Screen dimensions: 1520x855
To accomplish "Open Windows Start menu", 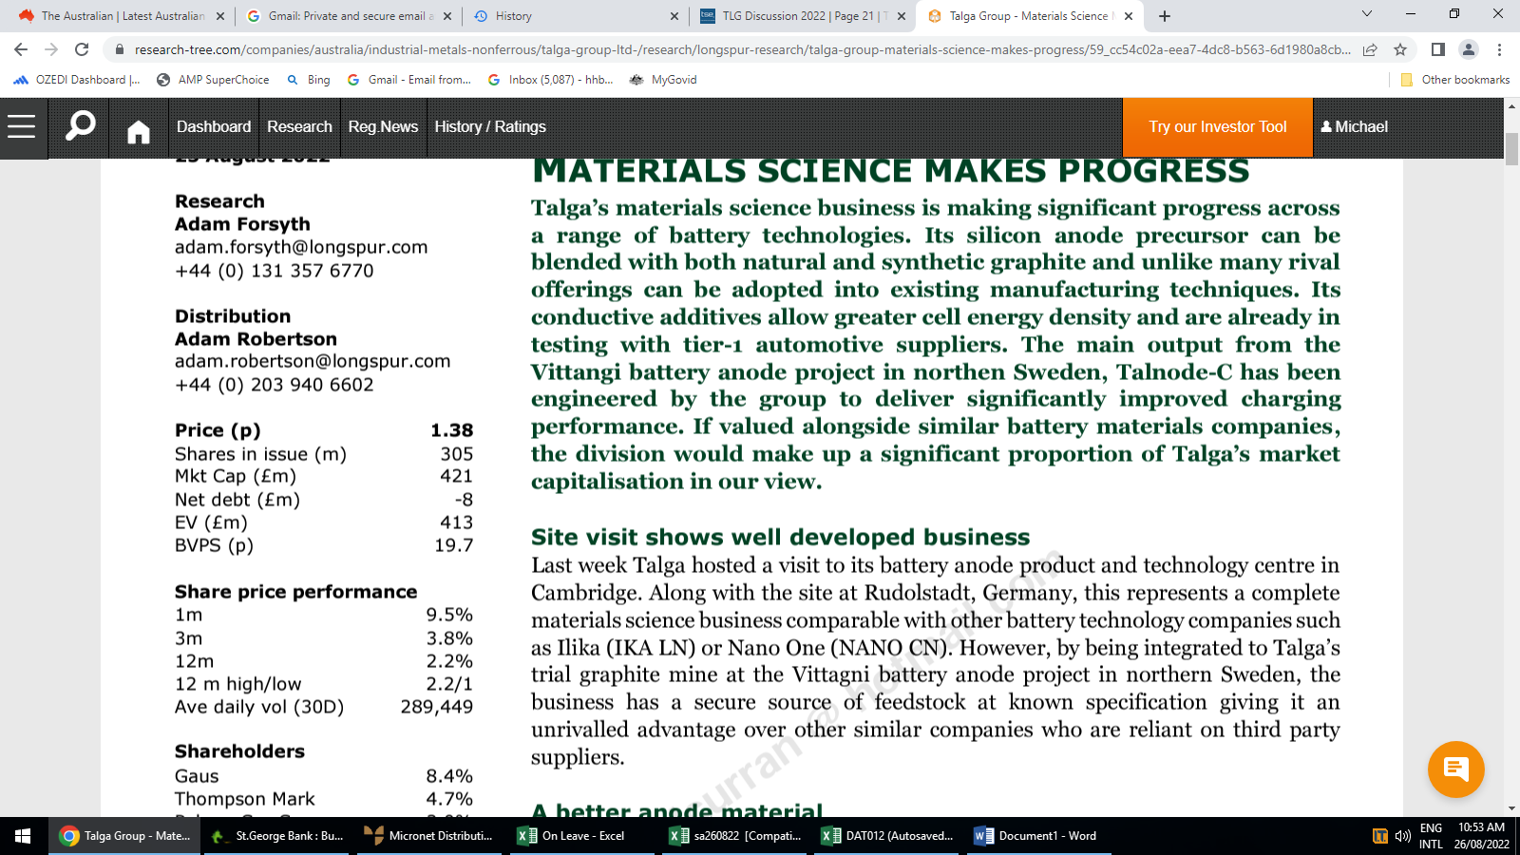I will [x=23, y=836].
